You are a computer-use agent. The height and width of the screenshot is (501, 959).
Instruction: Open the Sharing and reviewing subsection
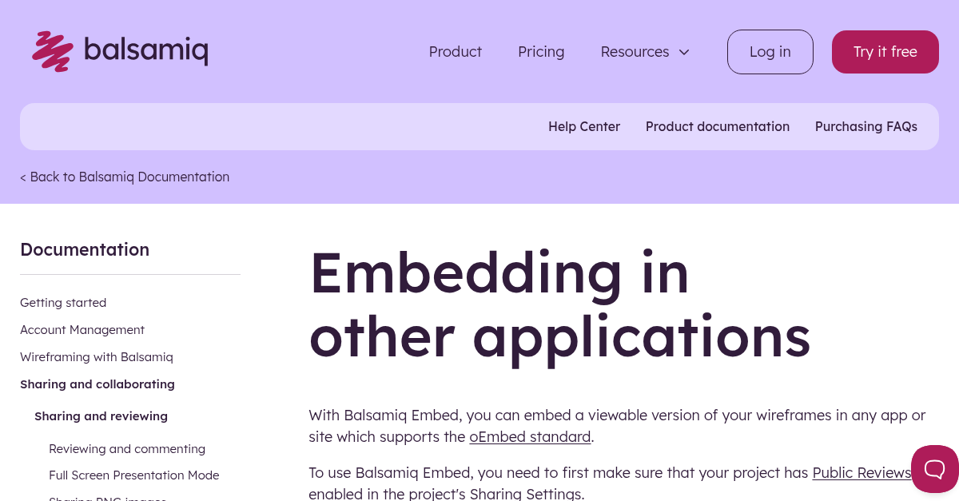coord(101,416)
